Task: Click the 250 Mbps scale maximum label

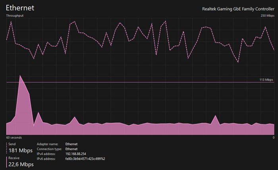Action: point(267,15)
